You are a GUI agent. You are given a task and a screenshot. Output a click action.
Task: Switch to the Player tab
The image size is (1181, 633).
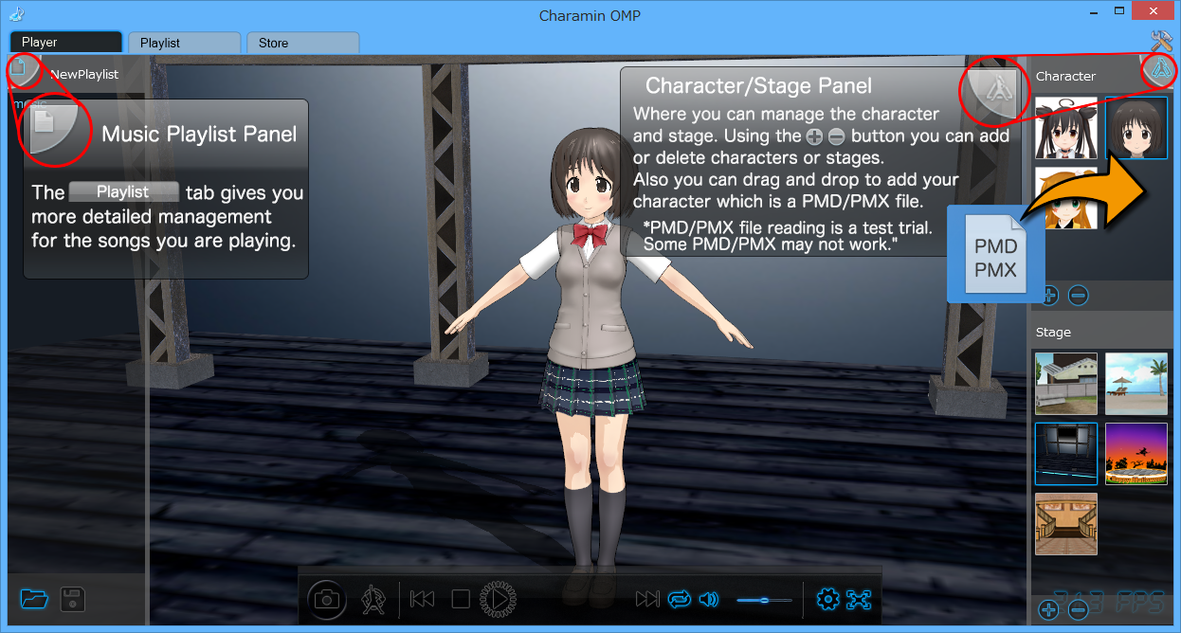pos(66,43)
